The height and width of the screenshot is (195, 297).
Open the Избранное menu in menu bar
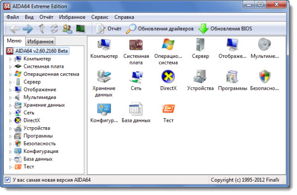(72, 17)
